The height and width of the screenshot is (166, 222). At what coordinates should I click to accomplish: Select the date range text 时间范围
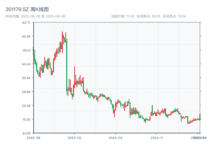coord(11,16)
